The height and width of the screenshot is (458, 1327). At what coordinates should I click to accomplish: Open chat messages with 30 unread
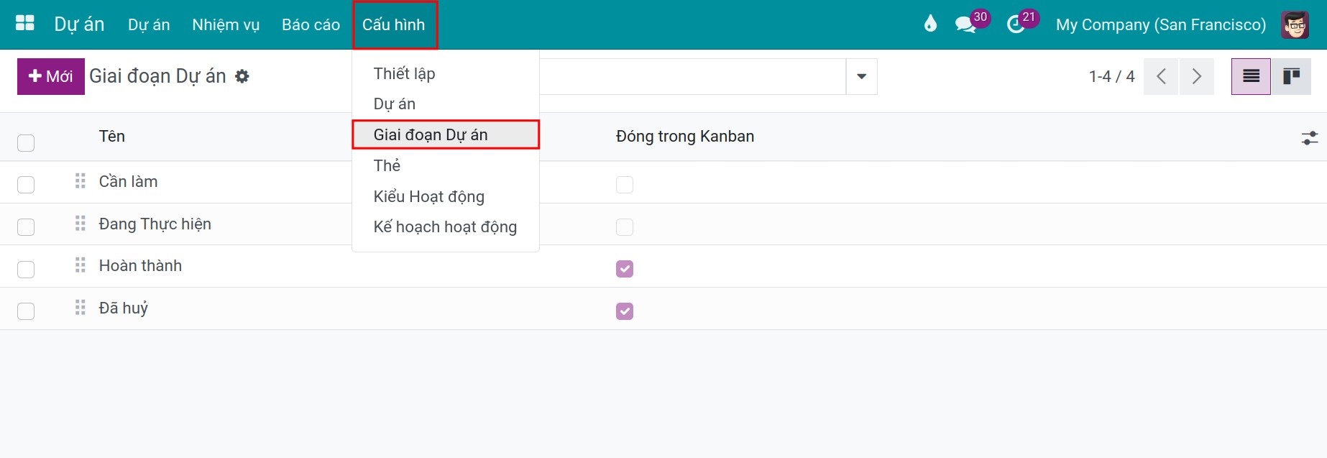click(x=965, y=24)
